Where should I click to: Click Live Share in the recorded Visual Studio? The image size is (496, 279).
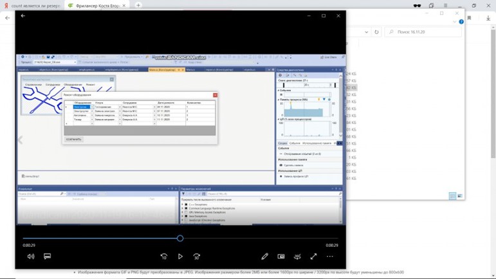click(x=328, y=57)
